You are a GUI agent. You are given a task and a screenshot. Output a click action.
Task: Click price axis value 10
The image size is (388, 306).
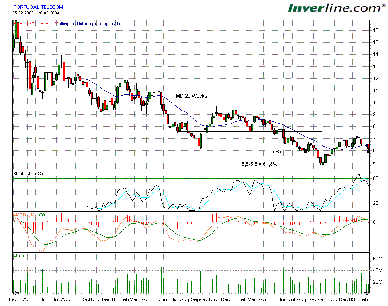pos(375,103)
